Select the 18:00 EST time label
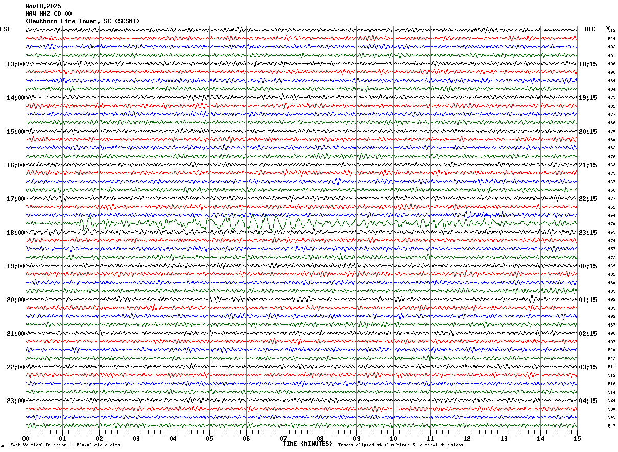Image resolution: width=618 pixels, height=452 pixels. [x=15, y=233]
